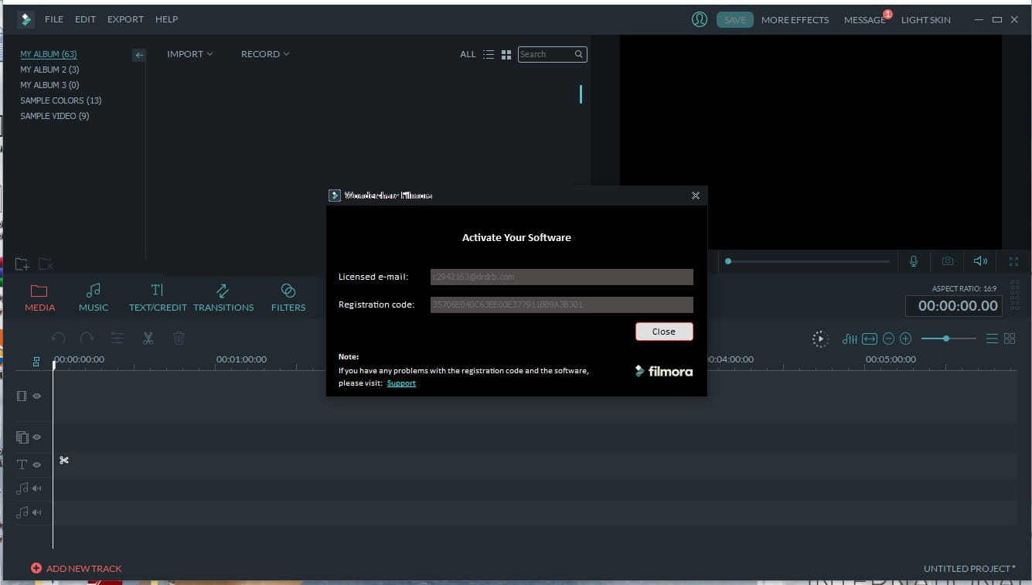
Task: Switch to LIGHT SKIN theme
Action: click(x=926, y=19)
